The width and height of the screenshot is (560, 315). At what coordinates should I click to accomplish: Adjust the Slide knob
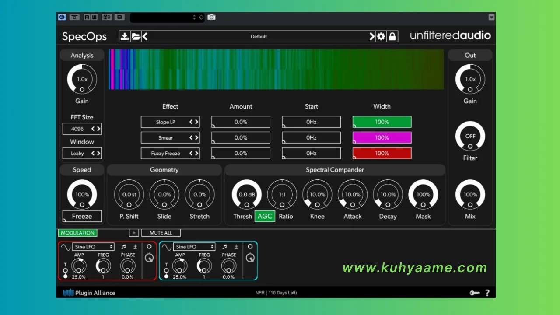click(164, 194)
